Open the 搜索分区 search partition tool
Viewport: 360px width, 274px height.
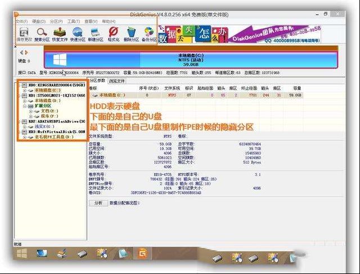tap(42, 34)
